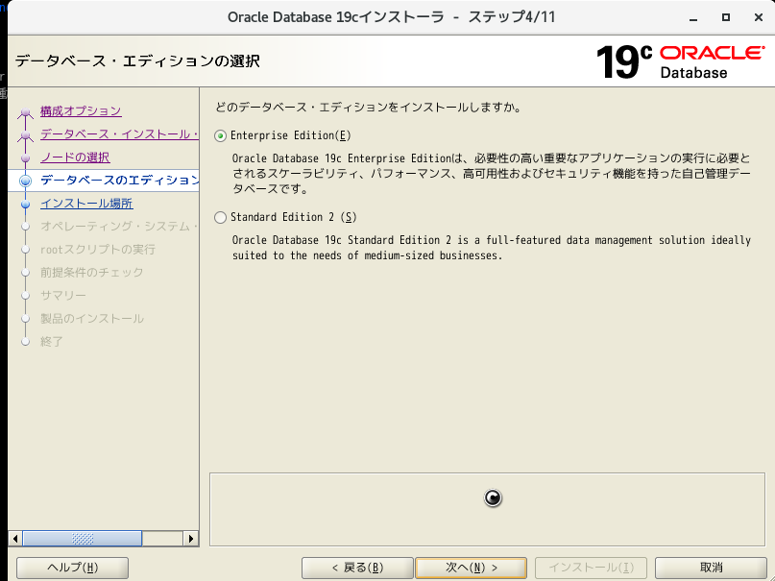Image resolution: width=775 pixels, height=581 pixels.
Task: Click the step marker beside インストール場所
Action: (x=26, y=204)
